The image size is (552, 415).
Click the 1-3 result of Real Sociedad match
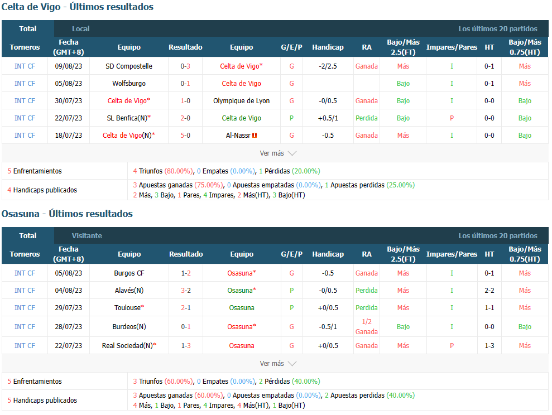(x=186, y=346)
